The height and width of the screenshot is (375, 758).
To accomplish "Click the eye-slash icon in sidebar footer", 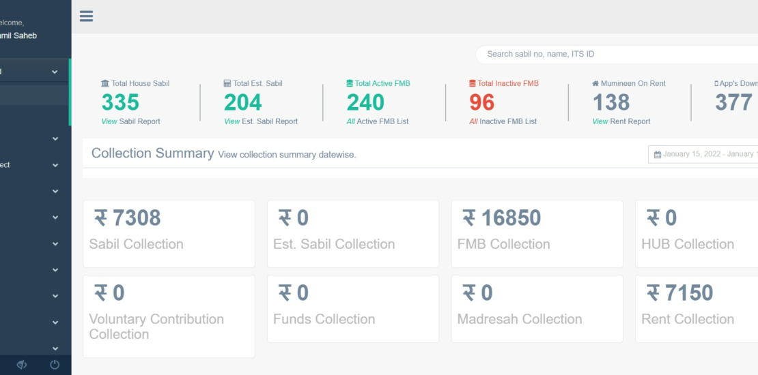I will click(22, 365).
